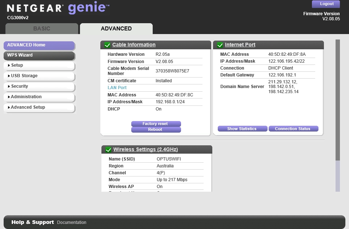Expand the Setup menu arrow
The height and width of the screenshot is (229, 349).
[9, 66]
